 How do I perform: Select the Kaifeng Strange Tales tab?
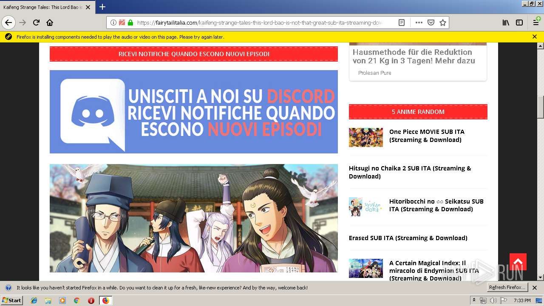43,7
